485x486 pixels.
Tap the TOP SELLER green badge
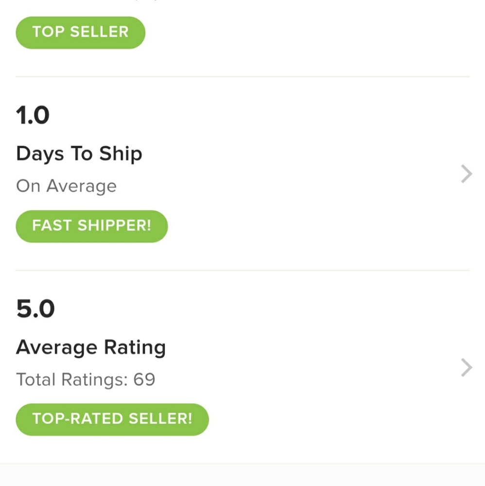click(80, 32)
